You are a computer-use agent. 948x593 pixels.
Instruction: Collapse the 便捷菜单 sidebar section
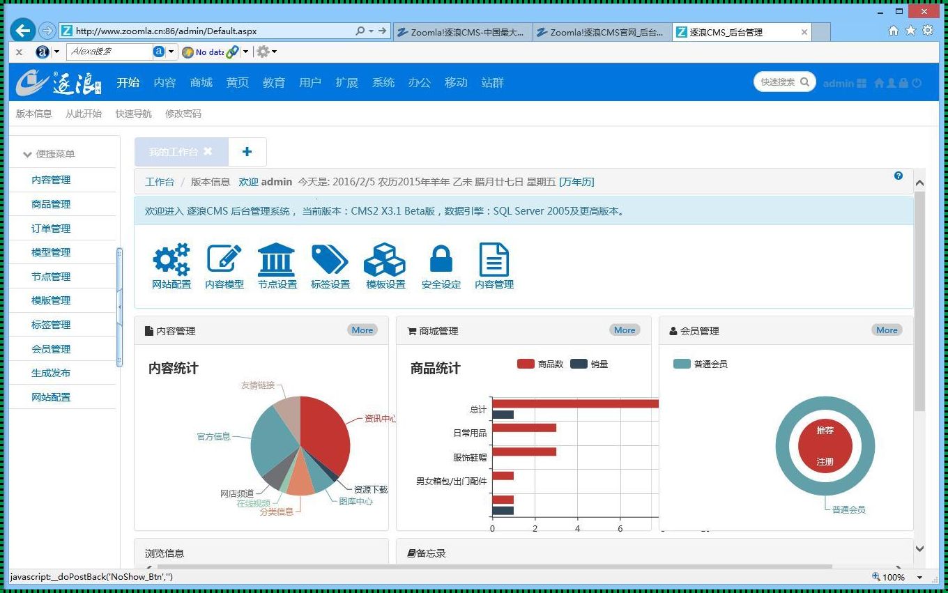point(28,154)
